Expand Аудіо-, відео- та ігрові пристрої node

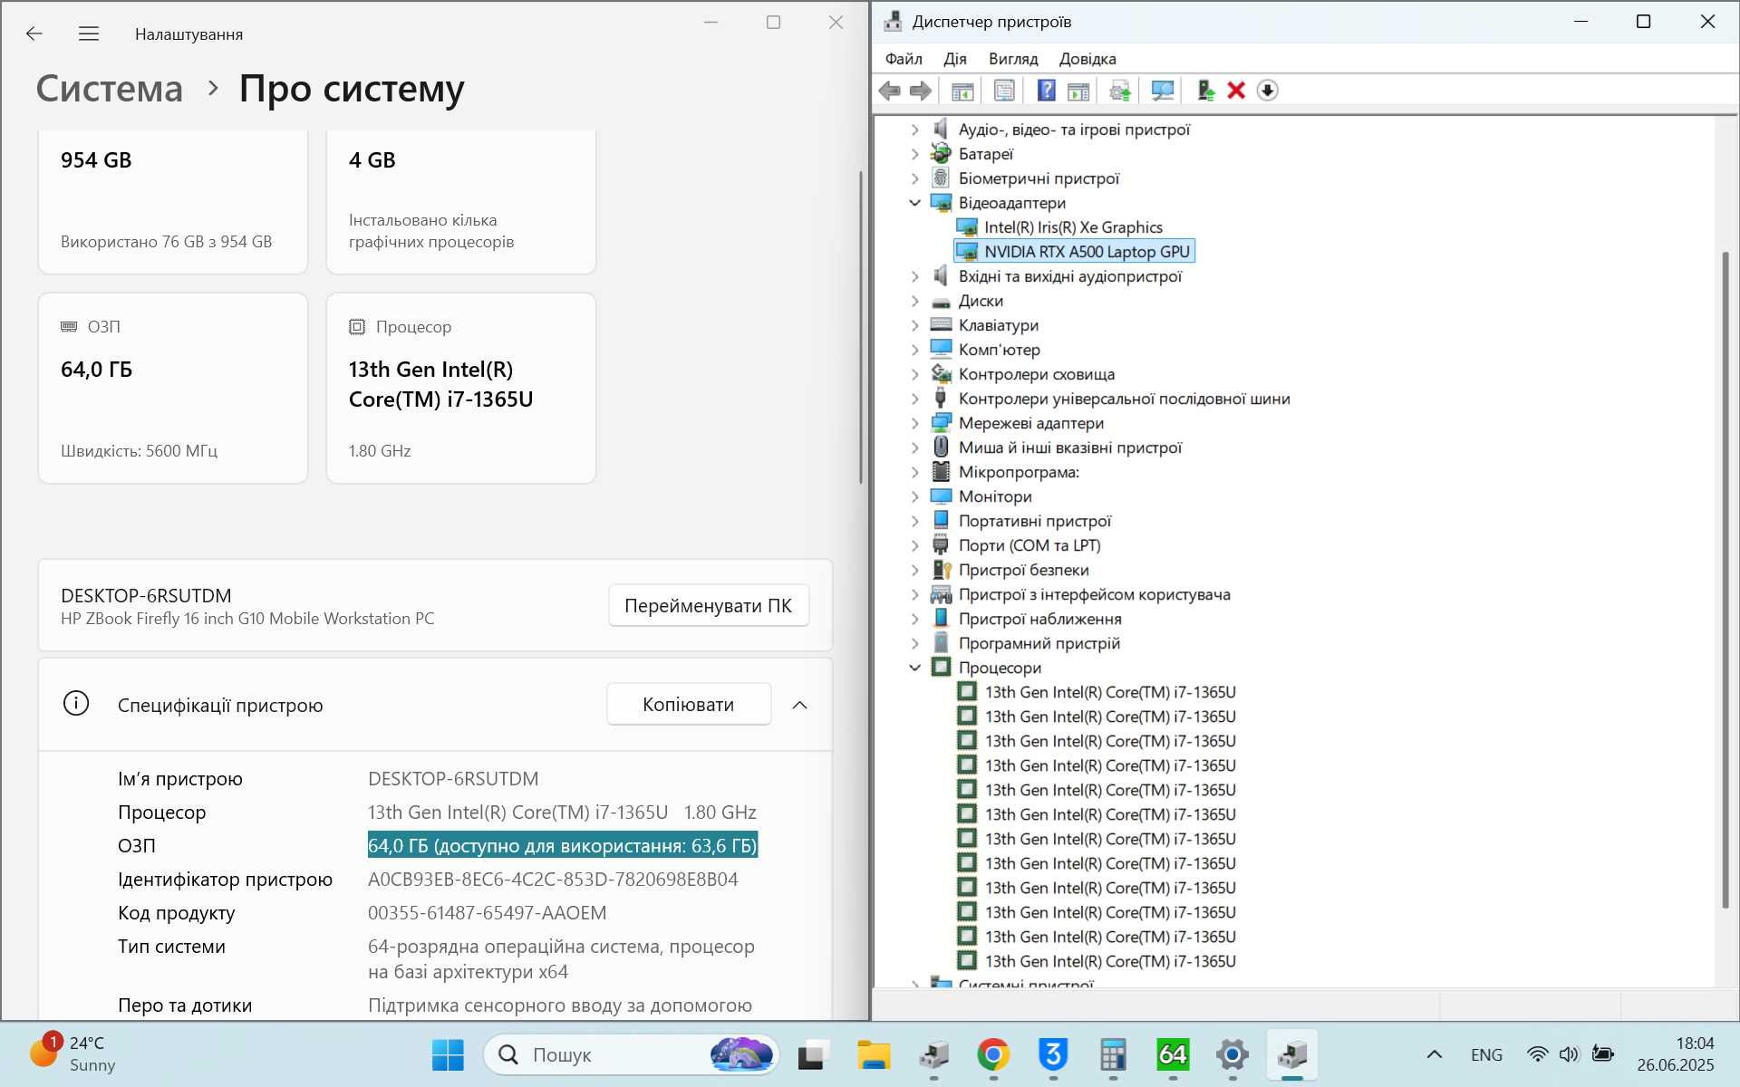tap(914, 130)
